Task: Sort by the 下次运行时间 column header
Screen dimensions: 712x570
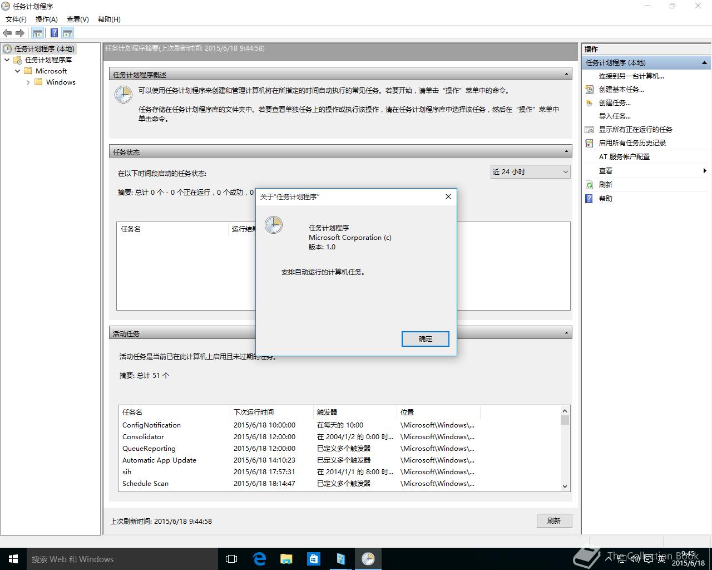Action: coord(271,412)
